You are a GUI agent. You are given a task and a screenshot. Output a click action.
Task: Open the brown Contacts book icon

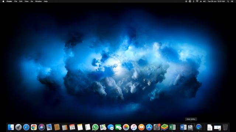click(x=57, y=127)
